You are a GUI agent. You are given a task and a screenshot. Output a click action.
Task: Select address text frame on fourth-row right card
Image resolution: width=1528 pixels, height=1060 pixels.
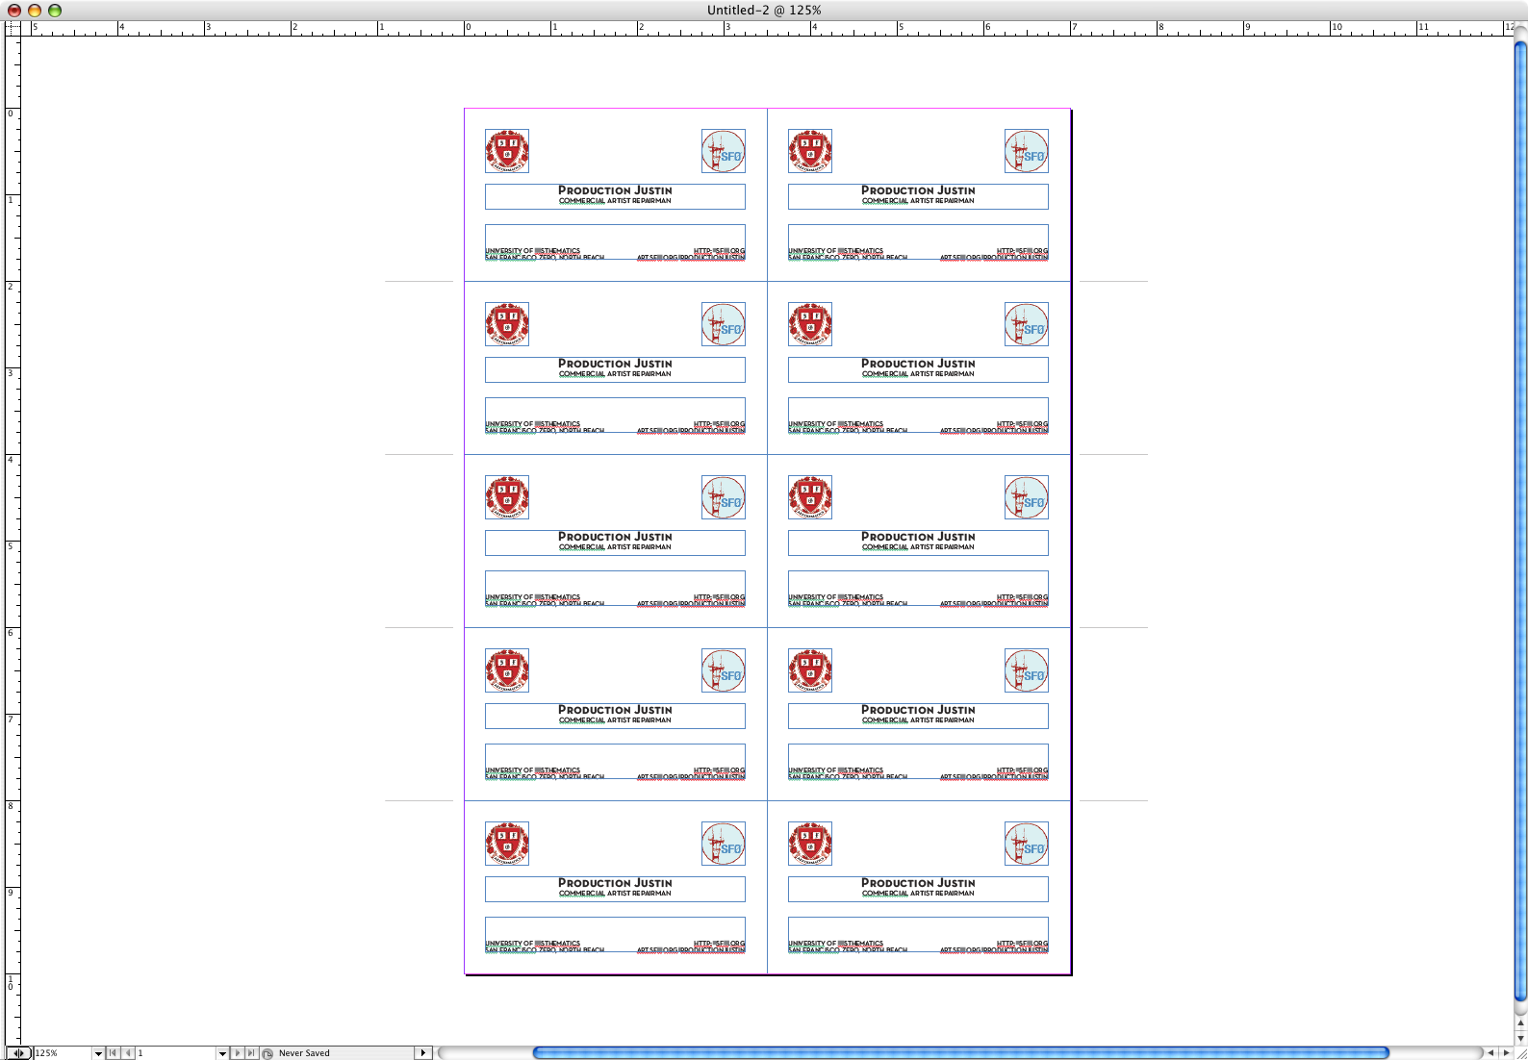(x=918, y=762)
